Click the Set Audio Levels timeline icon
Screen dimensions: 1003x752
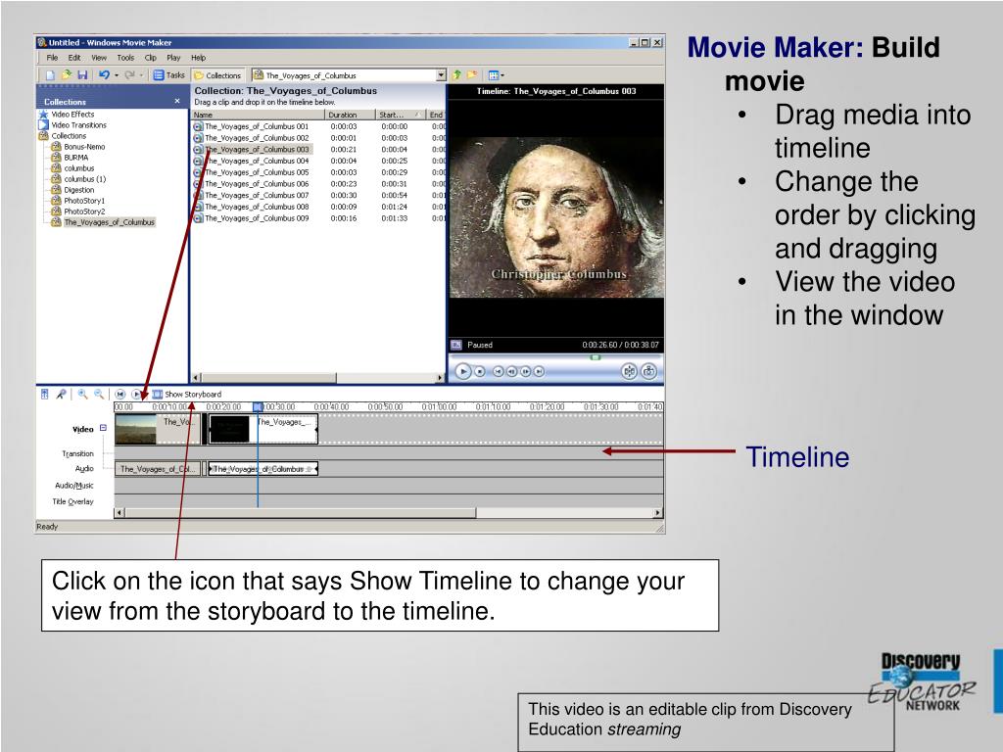click(45, 394)
